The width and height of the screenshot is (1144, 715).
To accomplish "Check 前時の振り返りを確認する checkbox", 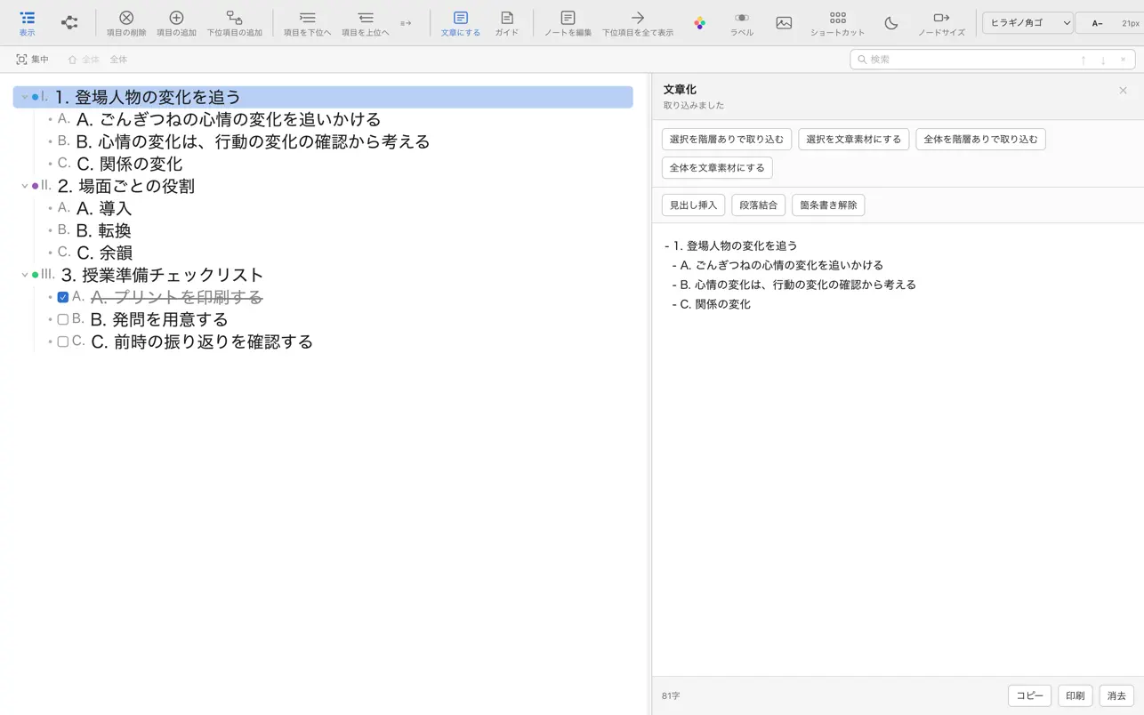I will pos(62,341).
